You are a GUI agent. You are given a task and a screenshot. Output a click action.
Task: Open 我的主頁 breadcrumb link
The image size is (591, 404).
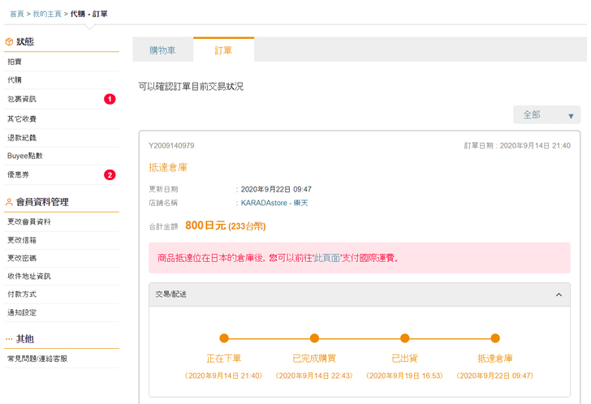46,14
